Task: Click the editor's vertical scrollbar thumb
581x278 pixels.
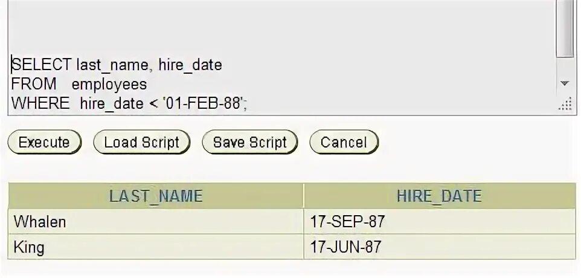Action: click(565, 28)
